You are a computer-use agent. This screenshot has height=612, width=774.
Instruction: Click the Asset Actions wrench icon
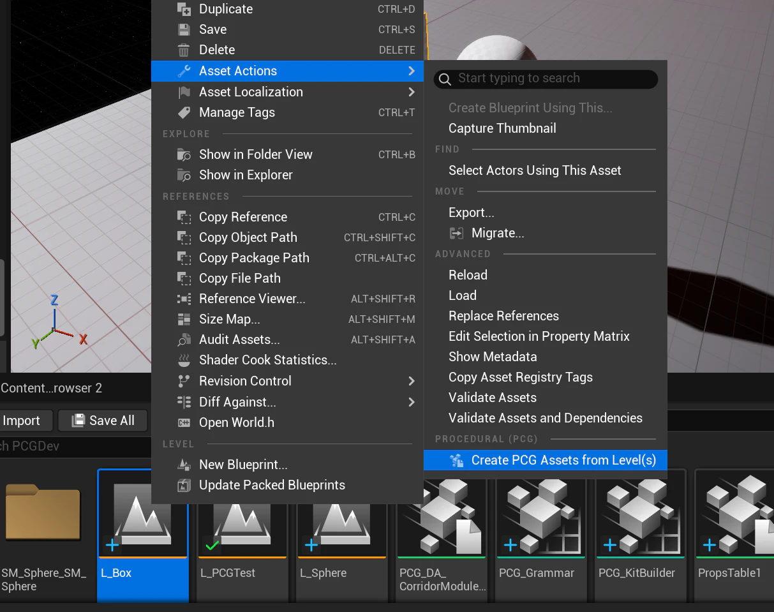click(x=184, y=71)
